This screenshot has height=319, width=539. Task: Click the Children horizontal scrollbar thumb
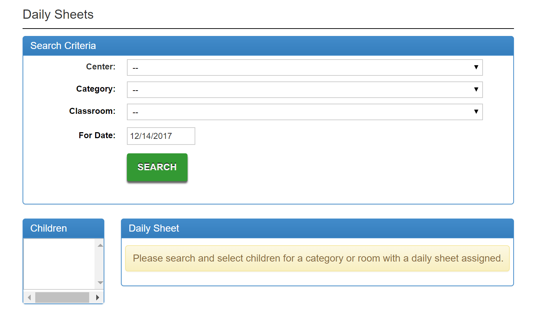(62, 297)
